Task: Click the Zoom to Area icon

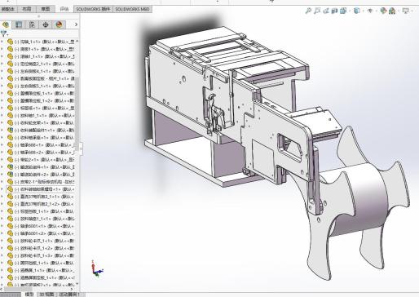Action: tap(317, 11)
